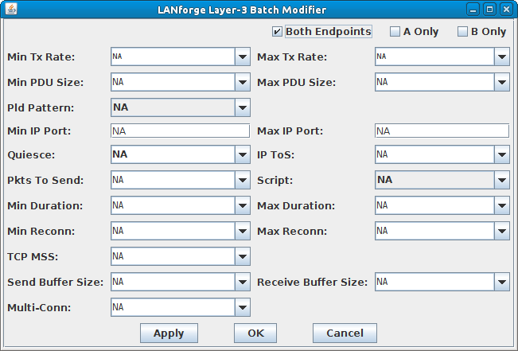This screenshot has height=351, width=518.
Task: Expand the Min Duration dropdown arrow
Action: click(243, 205)
